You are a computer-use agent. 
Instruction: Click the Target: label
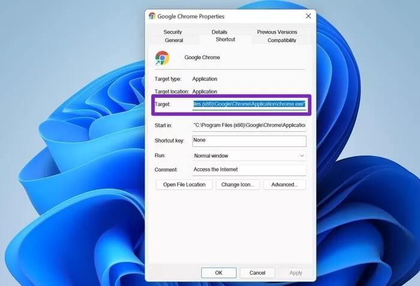pos(163,104)
